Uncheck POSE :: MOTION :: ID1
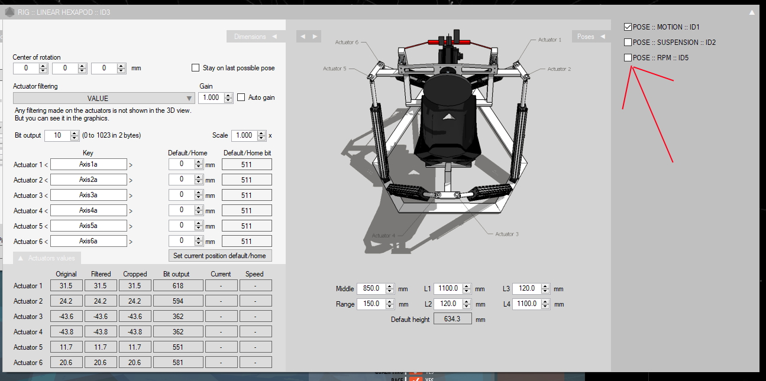This screenshot has width=766, height=381. 628,27
